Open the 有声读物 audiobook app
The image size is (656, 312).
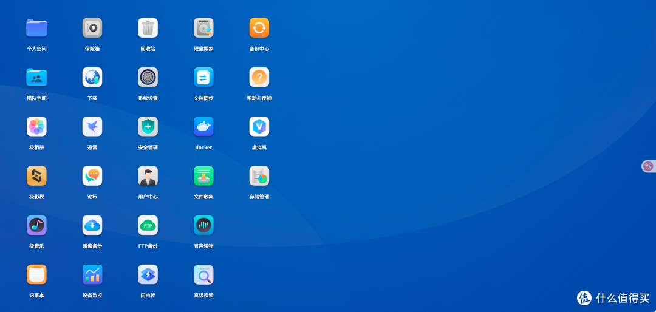coord(203,225)
